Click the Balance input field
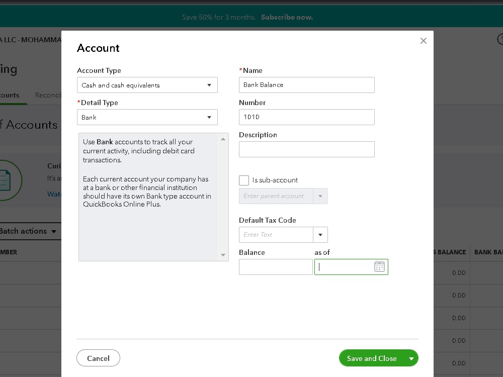 276,267
